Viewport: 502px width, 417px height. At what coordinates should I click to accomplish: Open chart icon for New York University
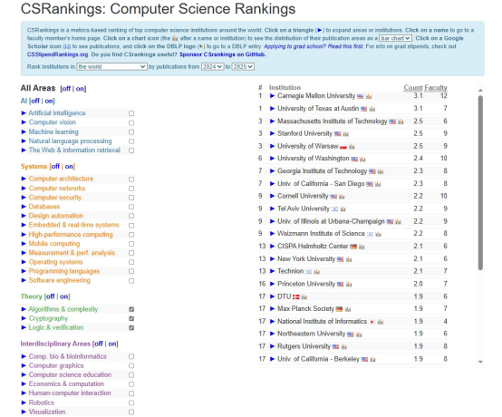point(349,259)
